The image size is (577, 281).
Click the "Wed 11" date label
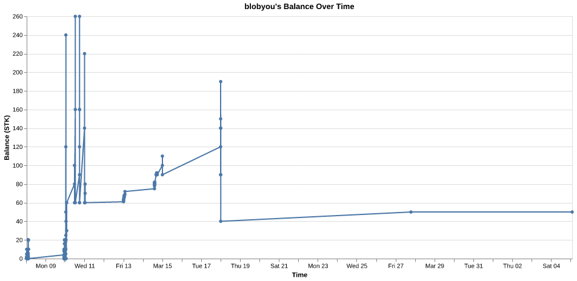(85, 266)
